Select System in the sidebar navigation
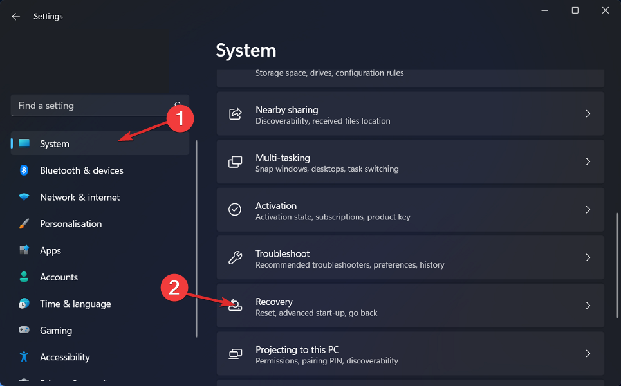 click(55, 143)
